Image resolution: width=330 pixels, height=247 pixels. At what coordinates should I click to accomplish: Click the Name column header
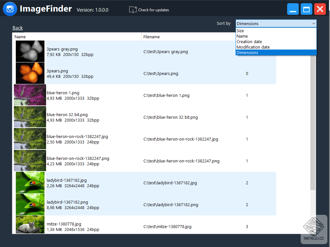coord(77,37)
